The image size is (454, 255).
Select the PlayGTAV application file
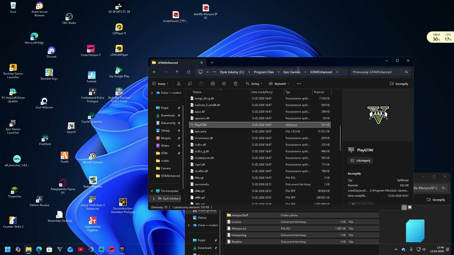tap(260, 125)
